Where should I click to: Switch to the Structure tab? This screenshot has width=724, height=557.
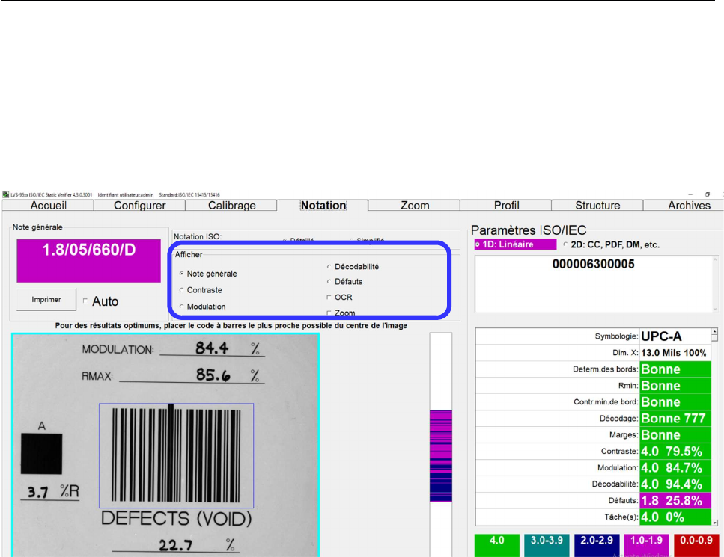[597, 205]
